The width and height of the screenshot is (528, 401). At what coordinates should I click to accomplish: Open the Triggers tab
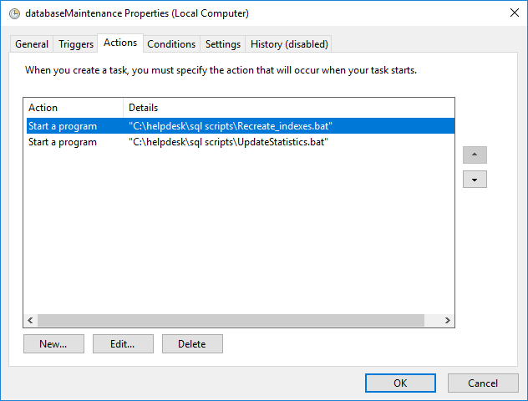click(x=76, y=44)
